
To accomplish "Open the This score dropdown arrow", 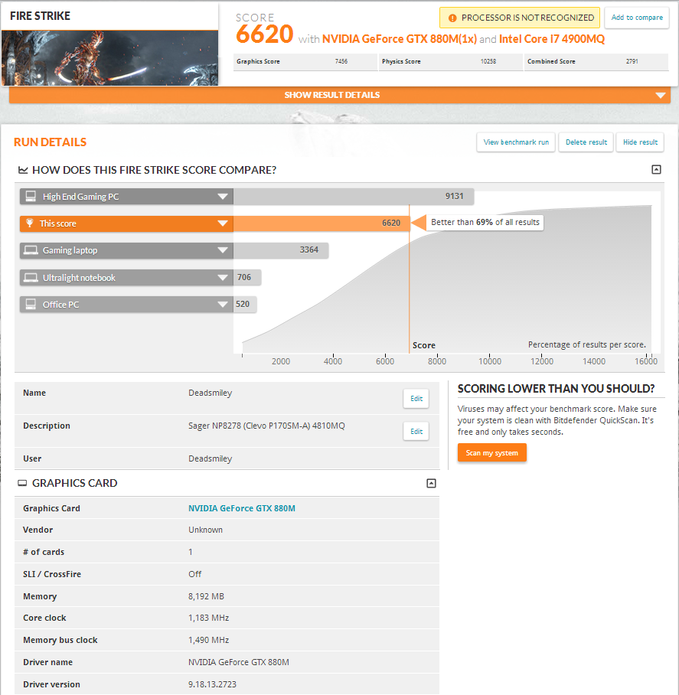I will click(x=223, y=224).
